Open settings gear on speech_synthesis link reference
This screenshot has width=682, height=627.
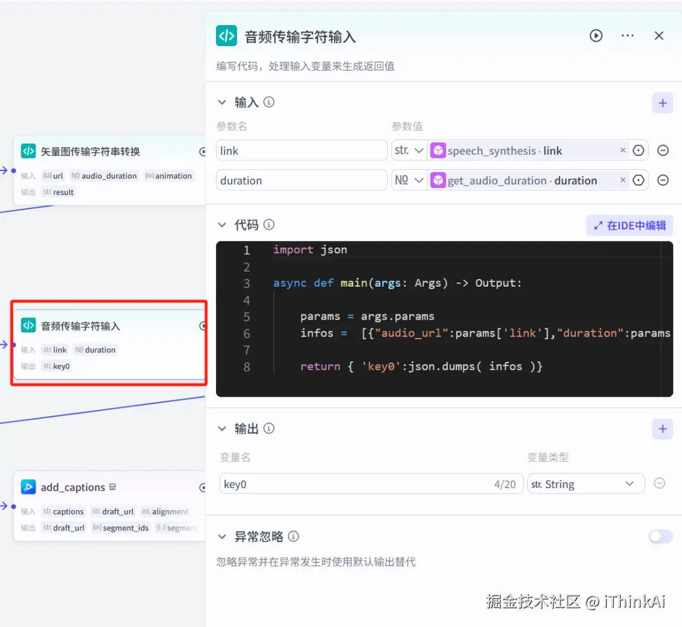coord(638,150)
